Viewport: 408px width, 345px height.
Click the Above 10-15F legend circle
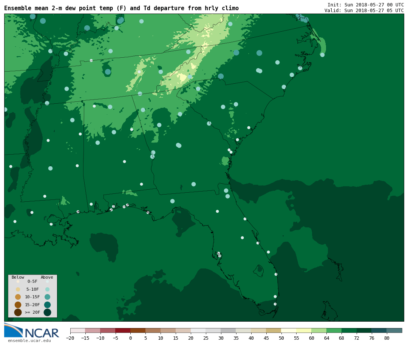coord(47,297)
